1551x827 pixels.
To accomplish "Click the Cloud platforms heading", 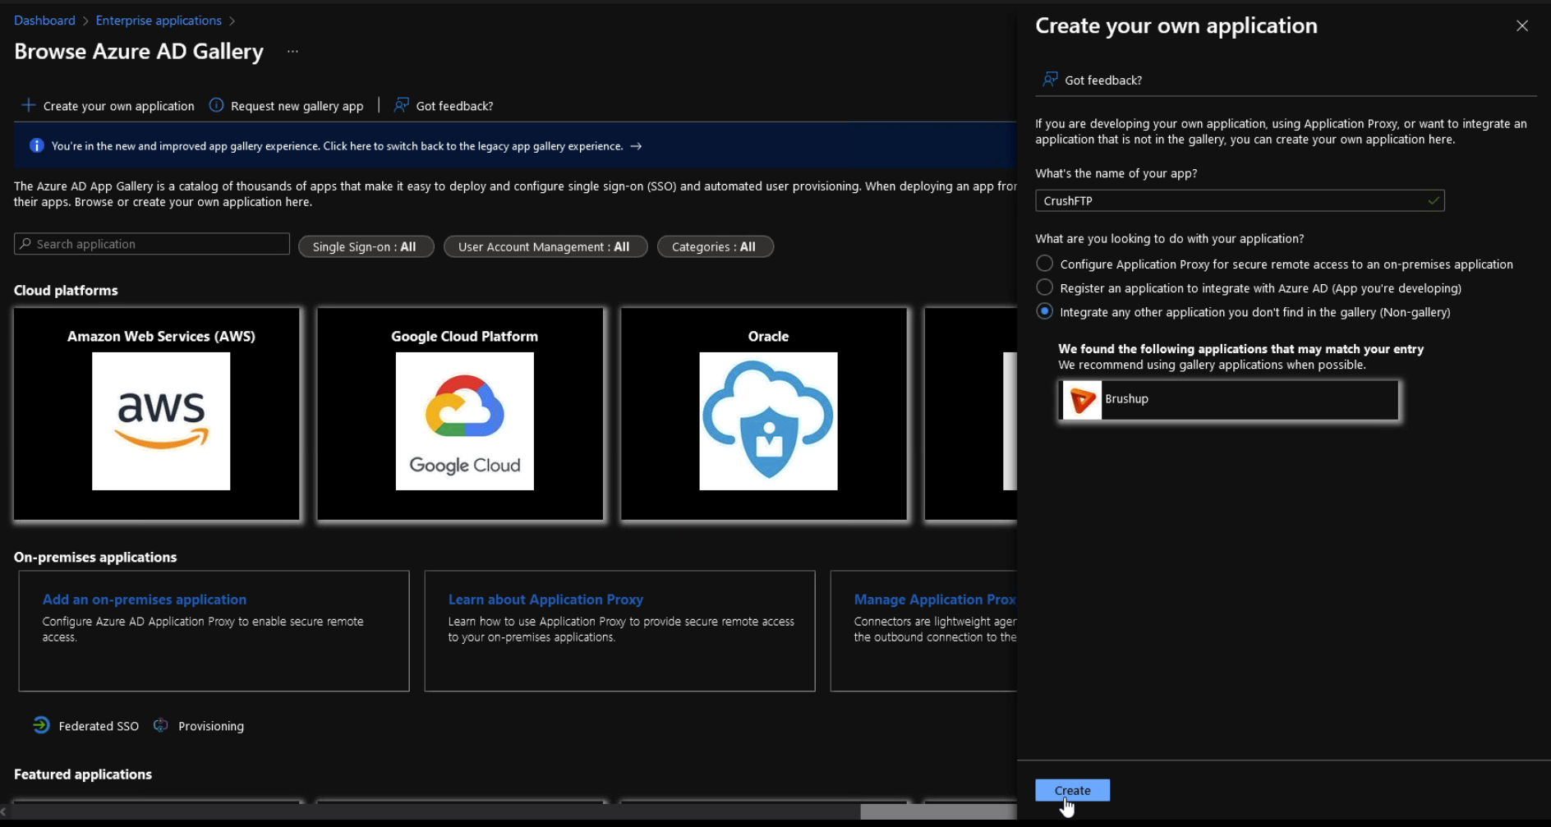I will [x=66, y=290].
